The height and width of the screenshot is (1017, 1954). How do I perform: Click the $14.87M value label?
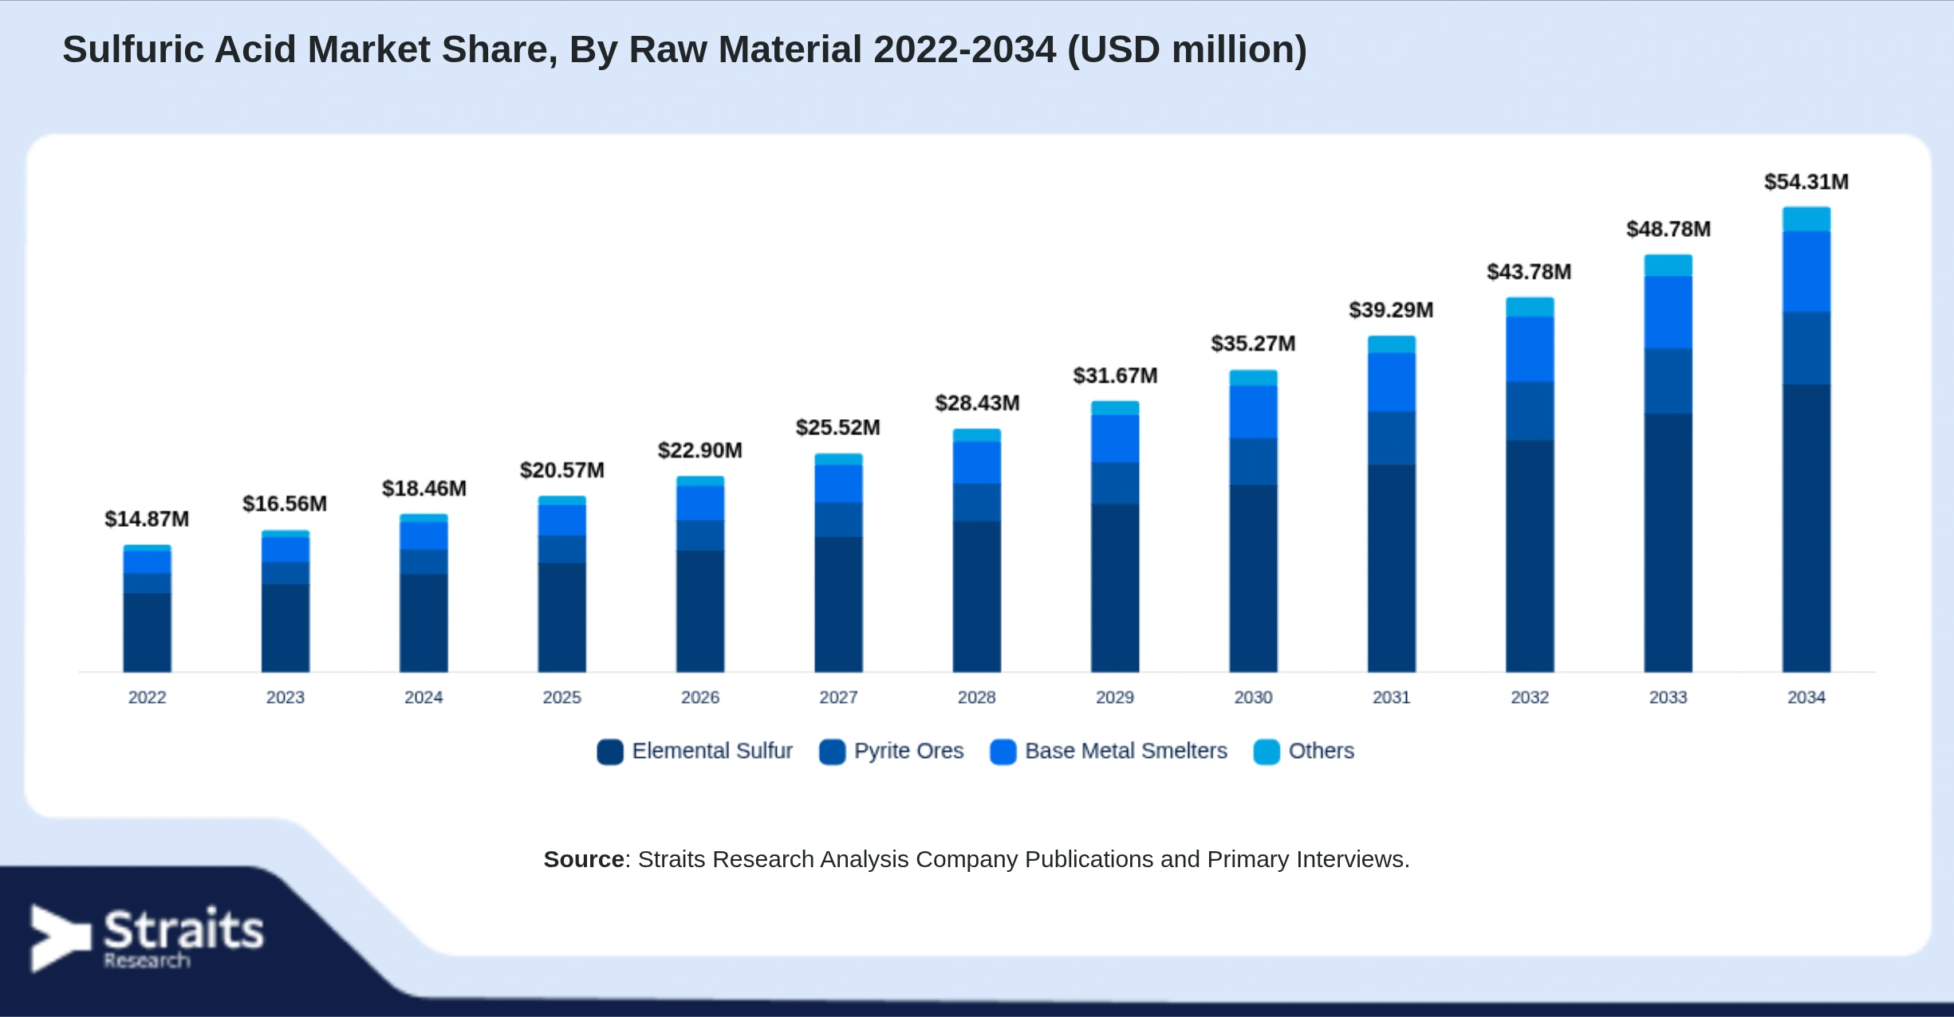147,520
